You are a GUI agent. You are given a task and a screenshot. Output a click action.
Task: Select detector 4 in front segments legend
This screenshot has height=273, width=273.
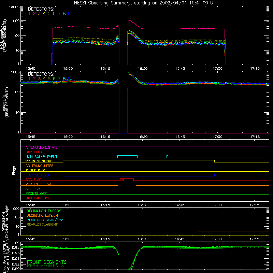[x=44, y=14]
